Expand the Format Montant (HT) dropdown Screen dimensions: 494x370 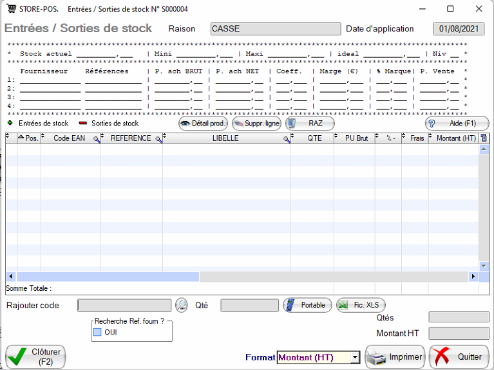[355, 357]
